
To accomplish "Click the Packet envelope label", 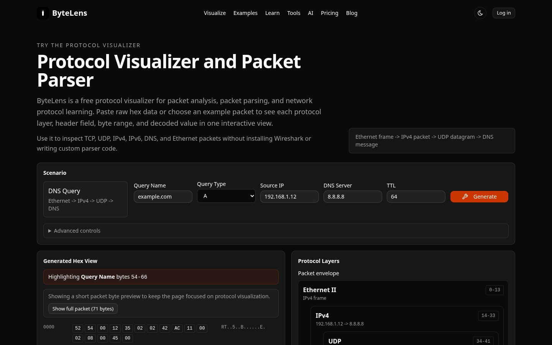I will coord(319,273).
